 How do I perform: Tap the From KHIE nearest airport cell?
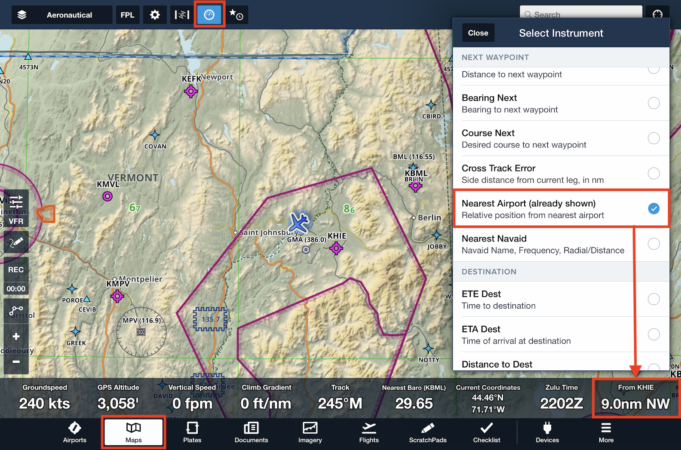click(635, 398)
